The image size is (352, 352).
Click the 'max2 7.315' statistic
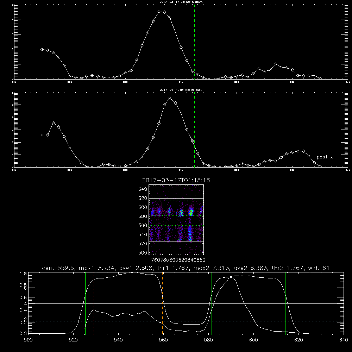click(x=211, y=268)
